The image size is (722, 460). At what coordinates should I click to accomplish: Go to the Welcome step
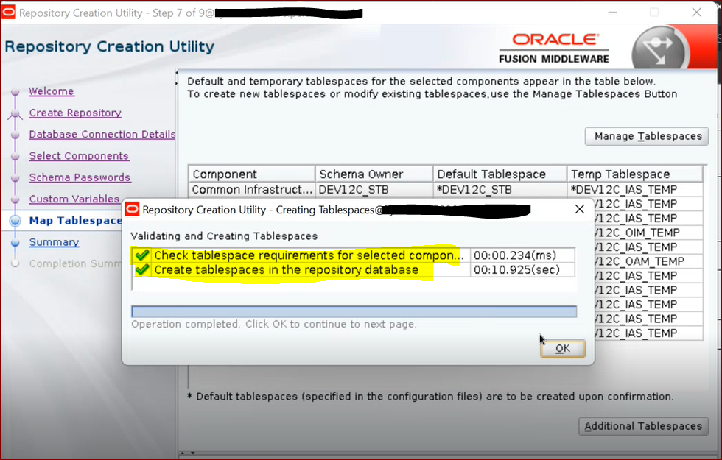(x=51, y=91)
